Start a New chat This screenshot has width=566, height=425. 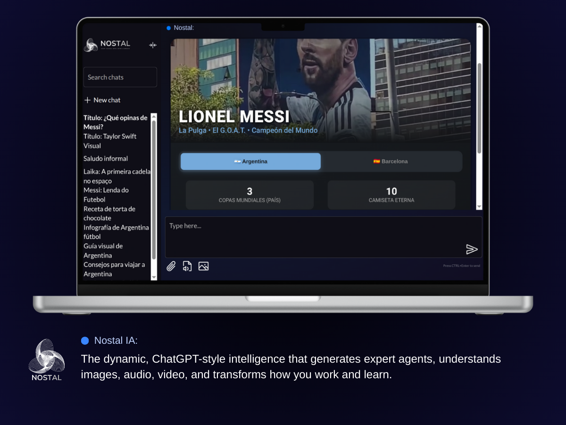pyautogui.click(x=102, y=100)
